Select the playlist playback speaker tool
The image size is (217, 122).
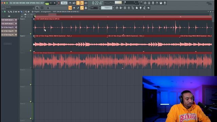tap(28, 12)
